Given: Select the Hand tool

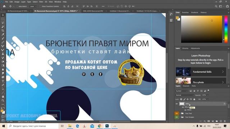Looking at the screenshot, I should (3, 96).
